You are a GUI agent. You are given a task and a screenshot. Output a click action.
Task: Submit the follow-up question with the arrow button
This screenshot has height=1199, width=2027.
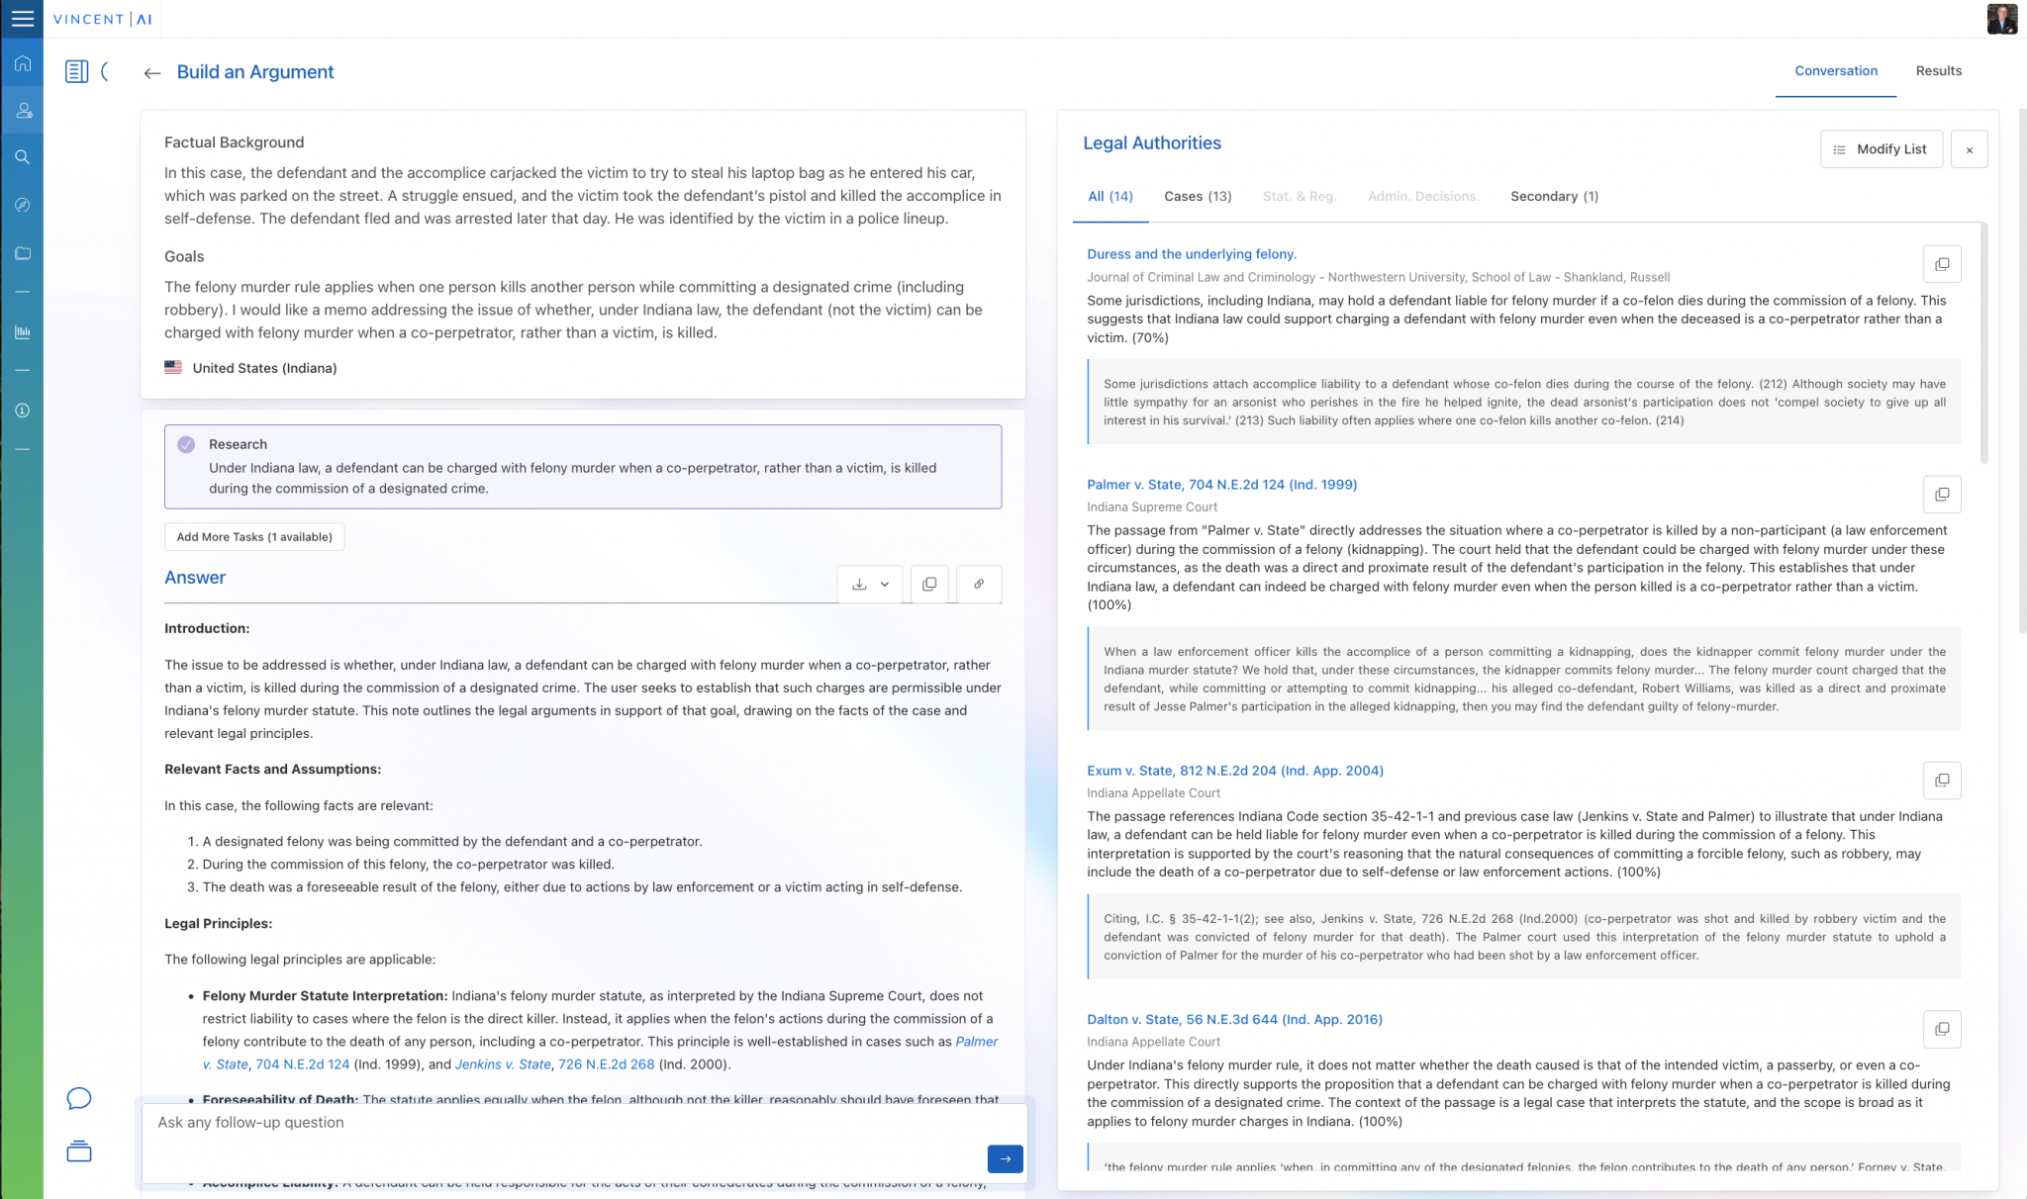(x=1005, y=1158)
